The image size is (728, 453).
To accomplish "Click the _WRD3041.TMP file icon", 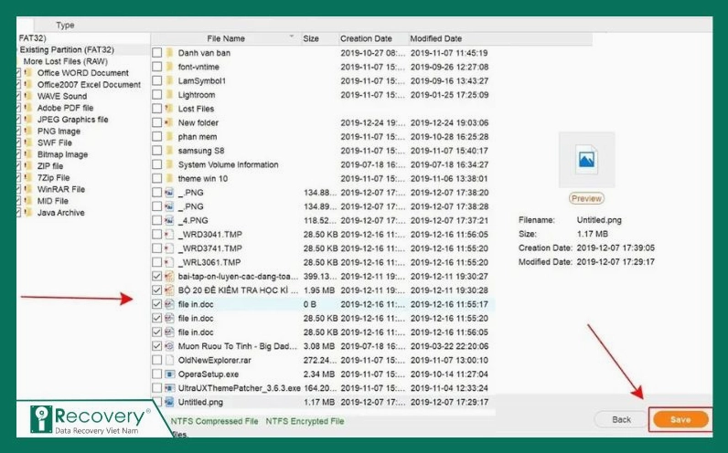I will coord(168,234).
